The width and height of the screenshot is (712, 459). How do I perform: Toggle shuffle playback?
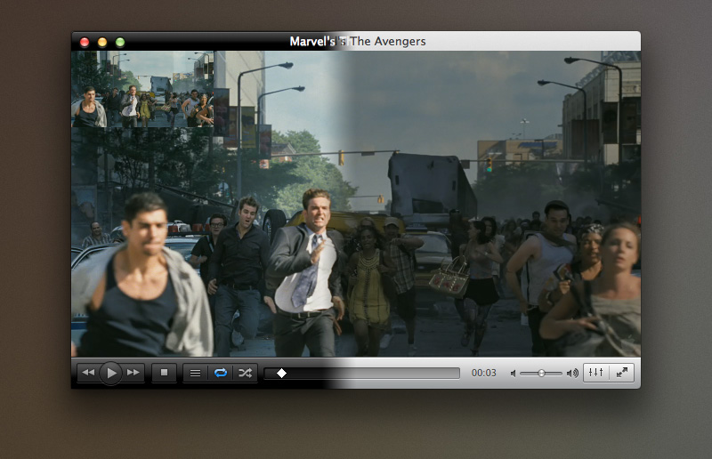click(245, 373)
